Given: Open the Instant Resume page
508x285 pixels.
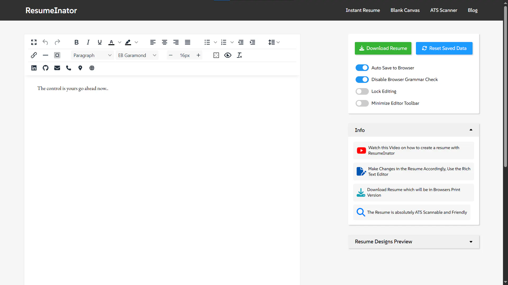Looking at the screenshot, I should 363,10.
